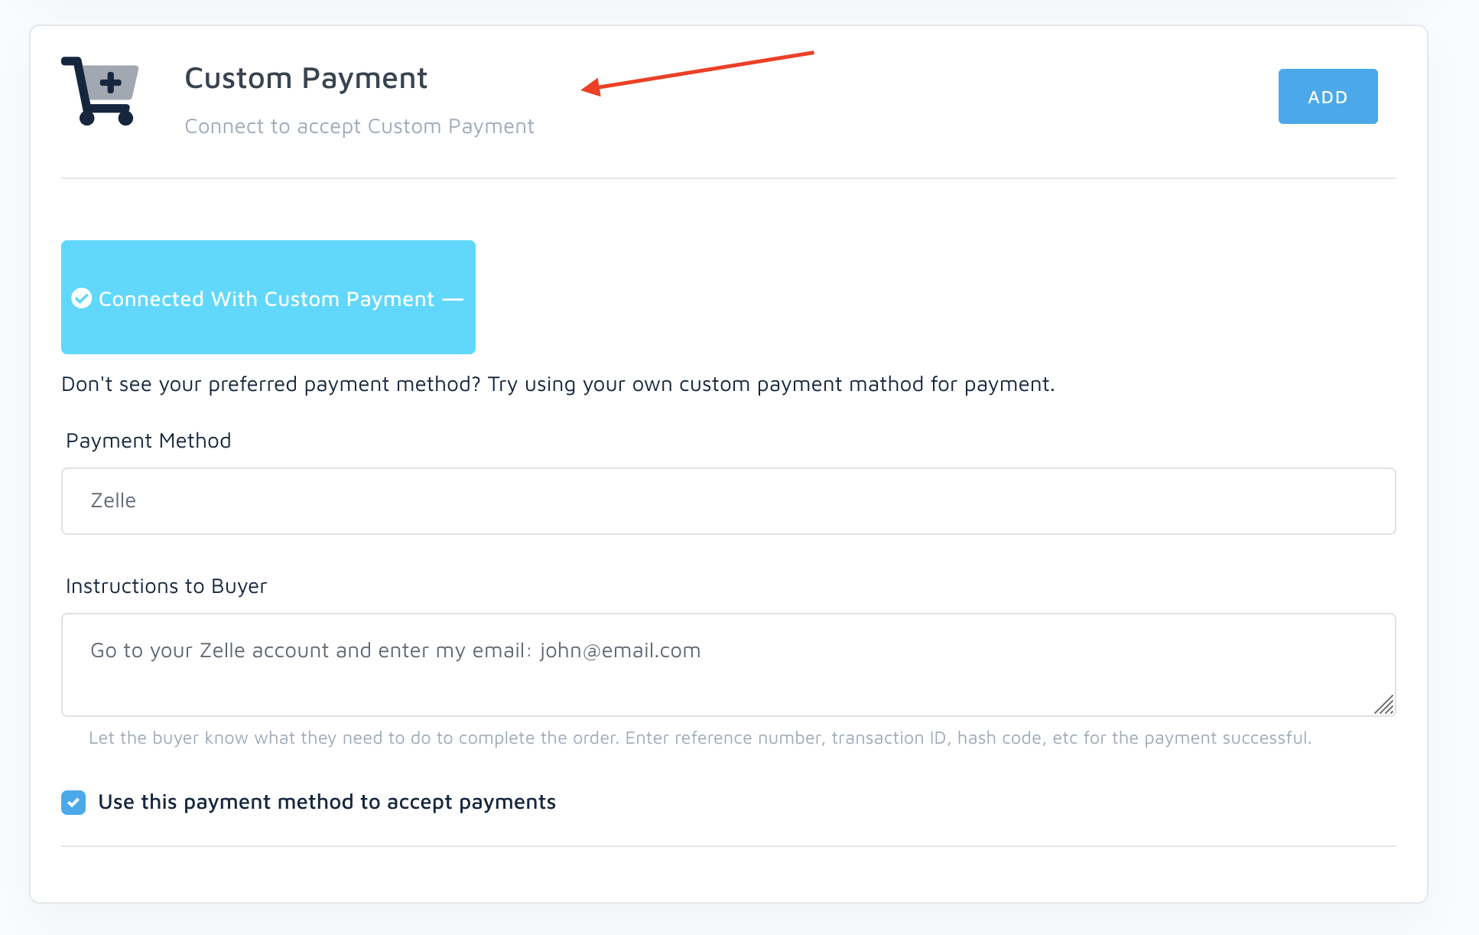Click the textarea resize handle icon
Viewport: 1479px width, 935px height.
pos(1383,704)
